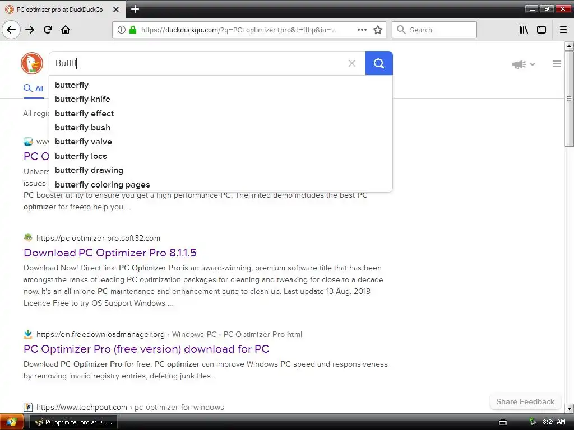Open PC Optimizer Pro (free version) download link
The width and height of the screenshot is (574, 430).
pos(146,349)
